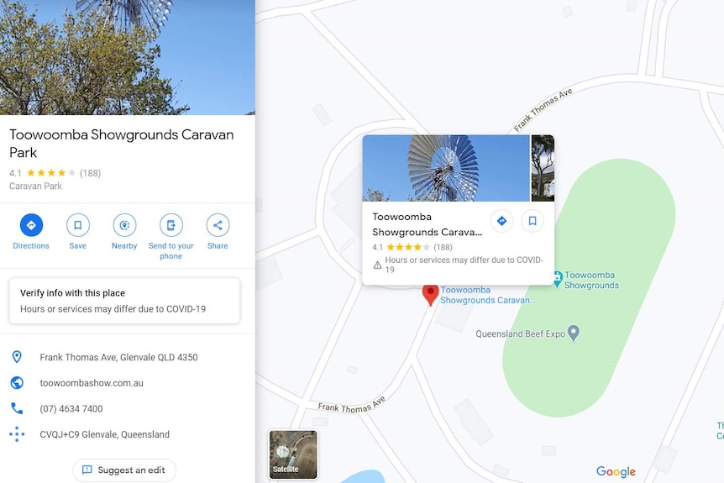This screenshot has width=724, height=483.
Task: Click the Verify info with this place card
Action: point(124,301)
